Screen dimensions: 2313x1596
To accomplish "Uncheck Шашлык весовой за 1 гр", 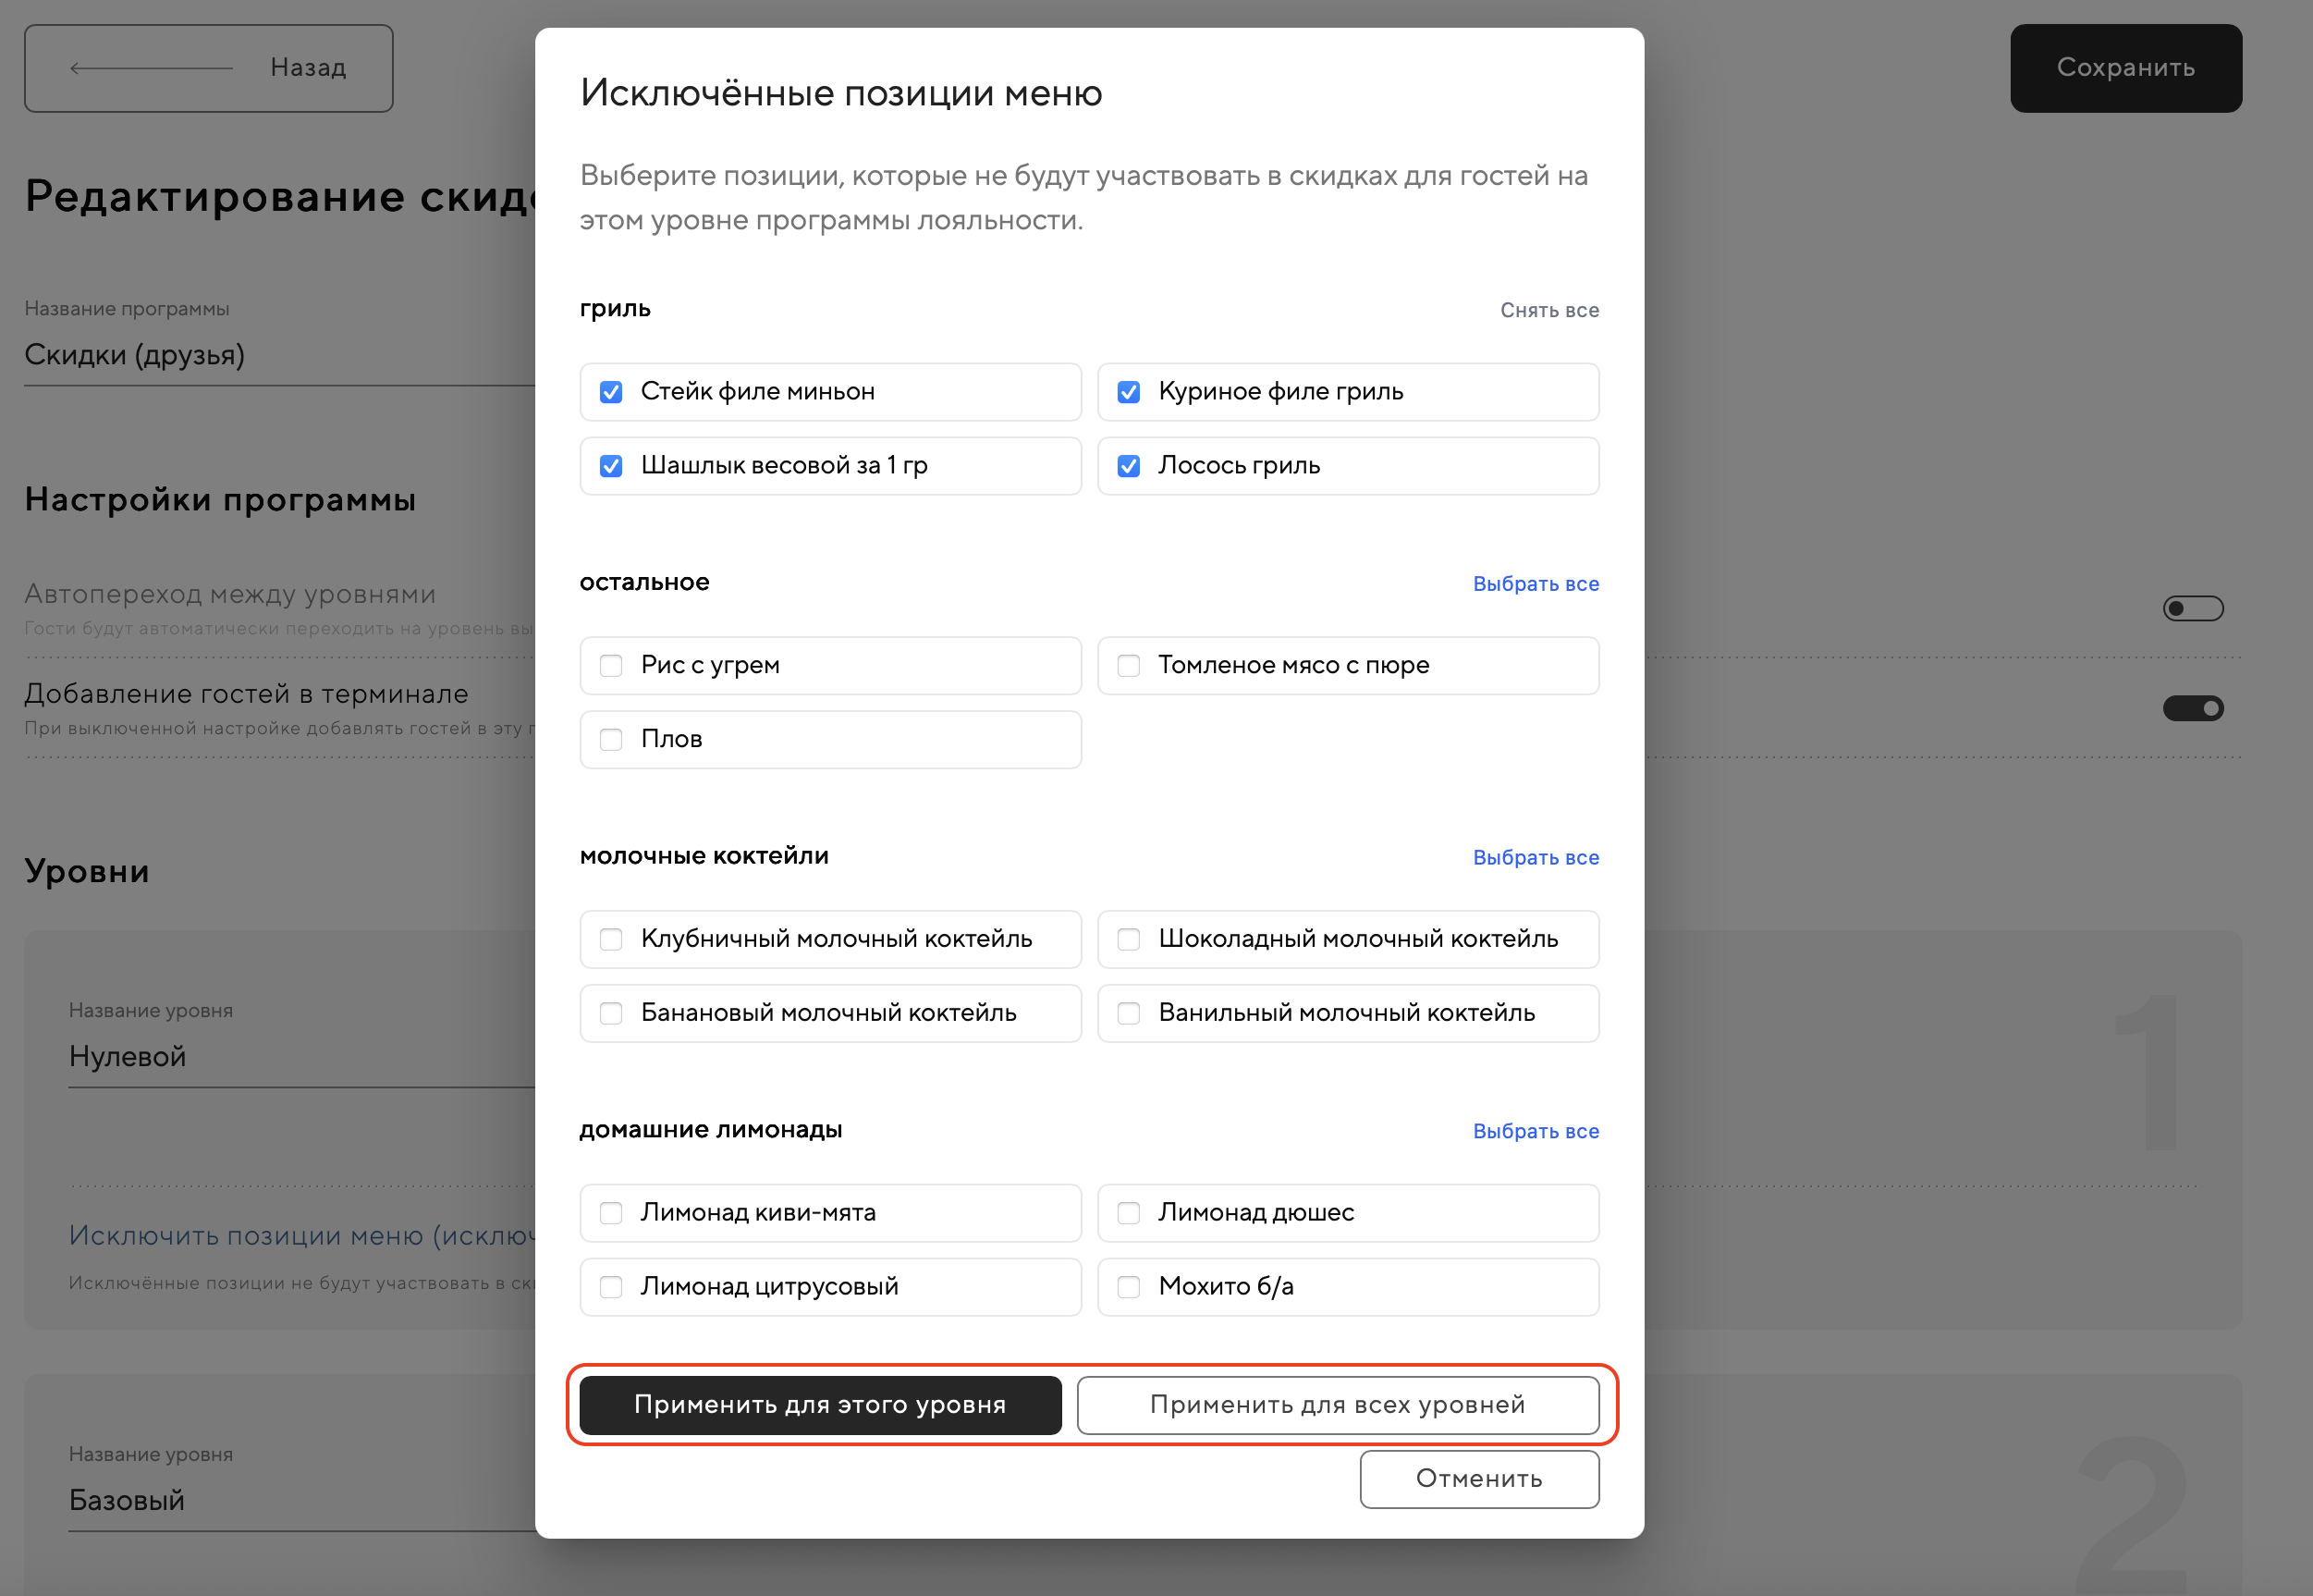I will coord(611,466).
